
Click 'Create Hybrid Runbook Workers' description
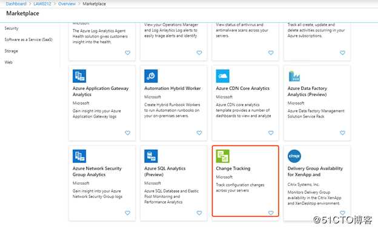click(172, 110)
